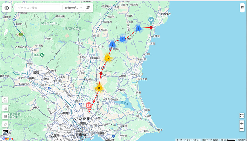The height and width of the screenshot is (141, 247).
Task: Open the 利用規約 terms link
Action: pos(241,139)
